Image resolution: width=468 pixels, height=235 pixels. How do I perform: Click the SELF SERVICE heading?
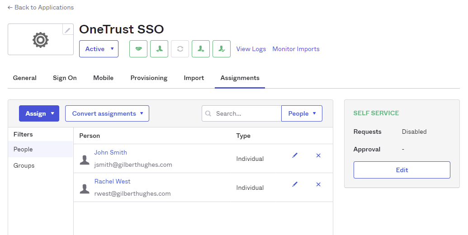coord(376,113)
